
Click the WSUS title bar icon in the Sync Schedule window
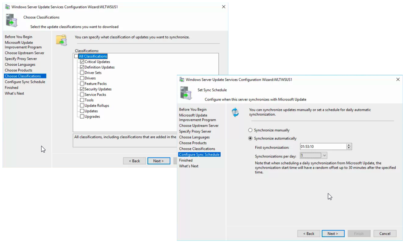(182, 80)
